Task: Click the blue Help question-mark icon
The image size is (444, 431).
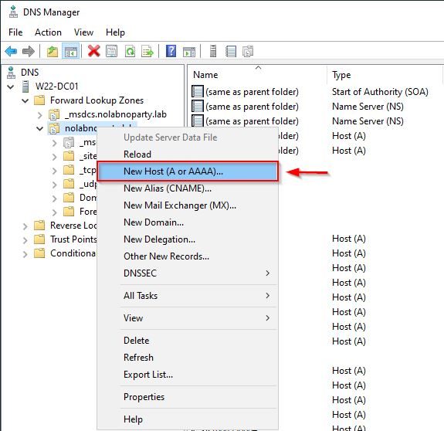Action: coord(171,51)
